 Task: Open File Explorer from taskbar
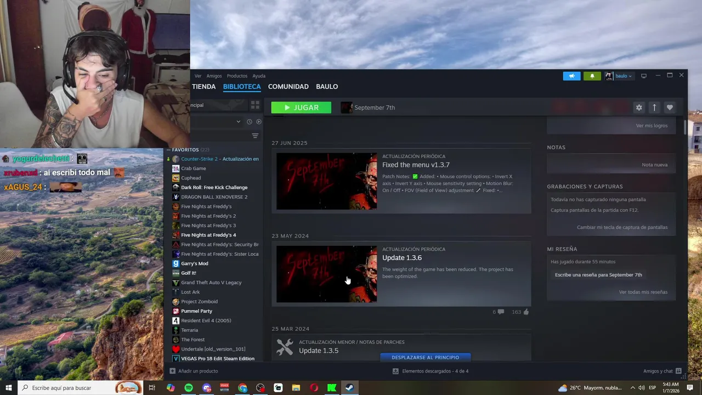coord(296,388)
